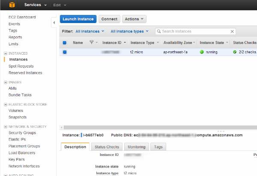
Task: Click blue marker beside instance i-b6577eb0
Action: pos(81,135)
